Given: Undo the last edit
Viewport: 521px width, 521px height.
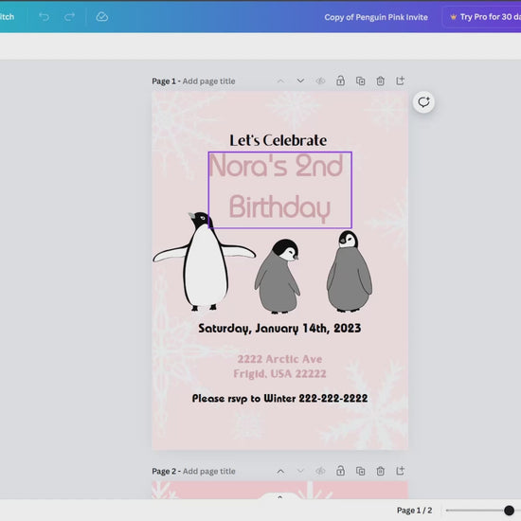Looking at the screenshot, I should pos(44,17).
